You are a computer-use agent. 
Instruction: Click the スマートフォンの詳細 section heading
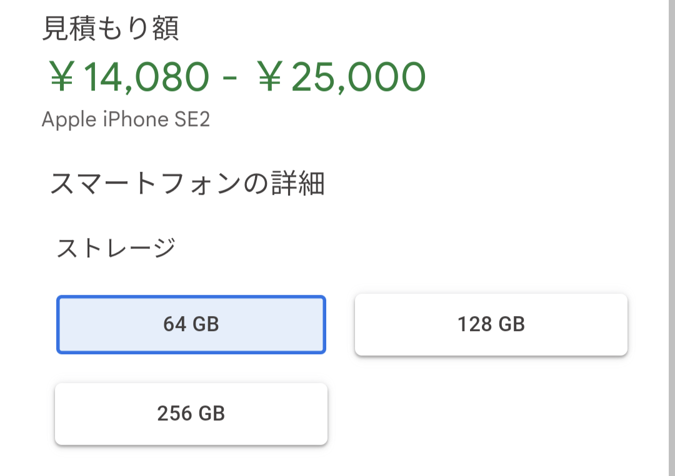pos(187,184)
